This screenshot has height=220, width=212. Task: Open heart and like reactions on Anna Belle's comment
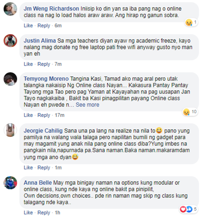[189, 209]
